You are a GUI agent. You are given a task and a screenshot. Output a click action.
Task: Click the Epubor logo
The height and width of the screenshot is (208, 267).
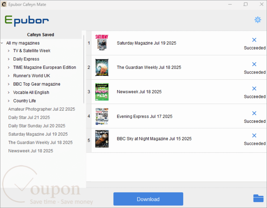point(27,21)
